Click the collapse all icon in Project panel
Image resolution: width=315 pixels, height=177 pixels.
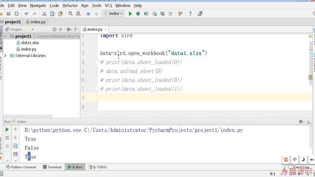pyautogui.click(x=60, y=29)
